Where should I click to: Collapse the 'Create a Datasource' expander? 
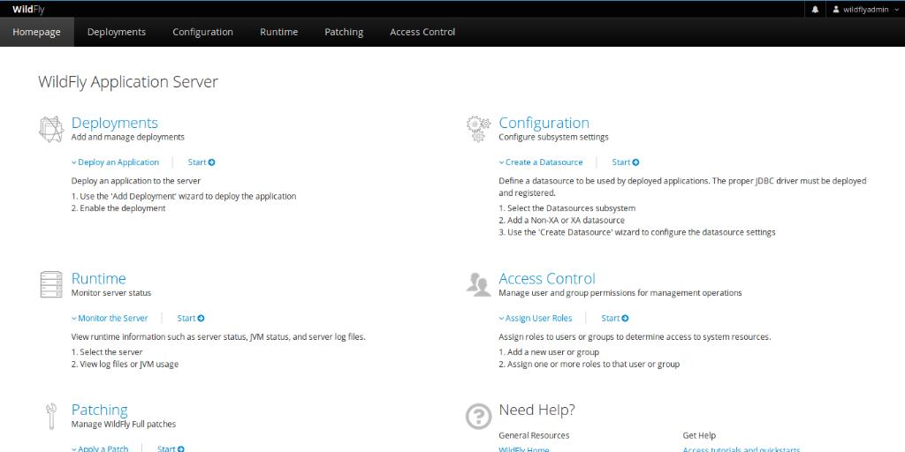(541, 162)
